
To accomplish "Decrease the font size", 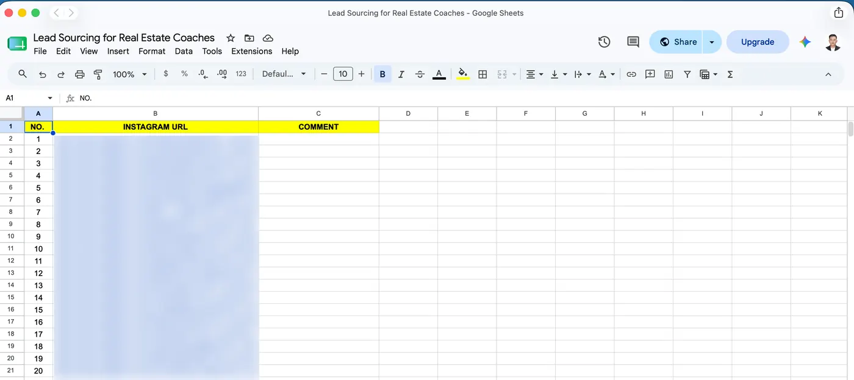I will coord(325,74).
